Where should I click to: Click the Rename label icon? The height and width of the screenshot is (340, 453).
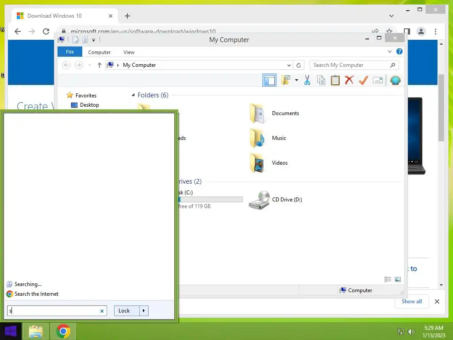(x=378, y=80)
